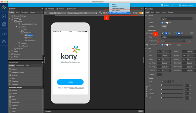
Task: Open the document notes sidebar icon
Action: [x=4, y=24]
